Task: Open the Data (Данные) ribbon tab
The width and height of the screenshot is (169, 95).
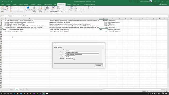Action: tap(40, 4)
